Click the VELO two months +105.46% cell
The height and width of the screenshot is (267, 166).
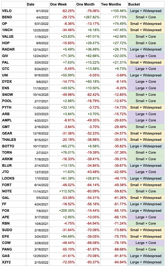coord(116,11)
